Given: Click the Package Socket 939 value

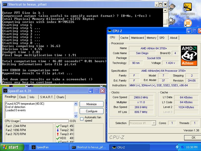Looking at the screenshot, I should click(154, 58).
